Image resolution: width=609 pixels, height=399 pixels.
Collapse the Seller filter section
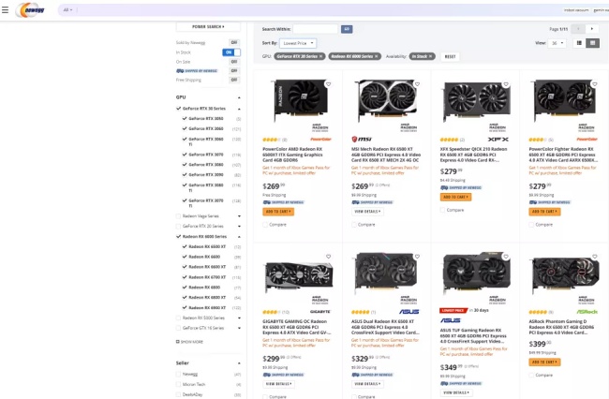click(x=239, y=363)
